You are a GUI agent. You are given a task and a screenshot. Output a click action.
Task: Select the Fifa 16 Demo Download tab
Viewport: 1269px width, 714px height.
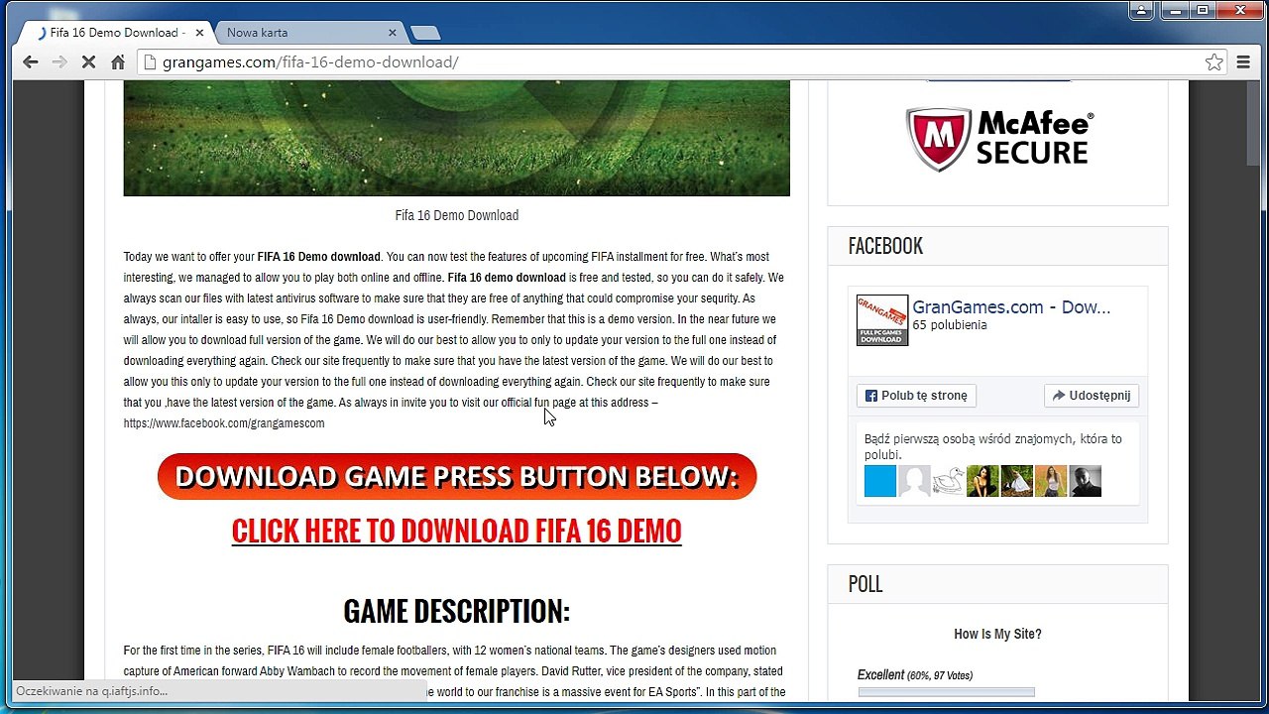coord(115,33)
